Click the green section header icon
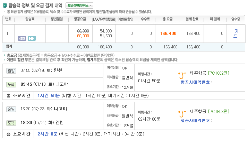Screen dimensions: 248x141 [x=5, y=6]
